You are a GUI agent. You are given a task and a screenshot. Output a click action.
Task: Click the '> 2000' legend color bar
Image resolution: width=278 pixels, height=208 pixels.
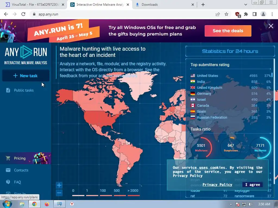134,196
